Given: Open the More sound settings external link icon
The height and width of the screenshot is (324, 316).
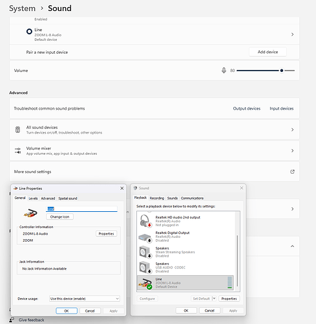Looking at the screenshot, I should pos(292,172).
